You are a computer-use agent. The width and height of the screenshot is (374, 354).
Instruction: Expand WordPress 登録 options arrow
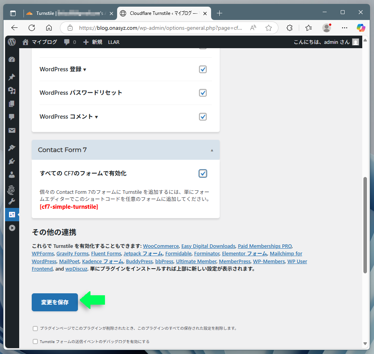coord(85,70)
